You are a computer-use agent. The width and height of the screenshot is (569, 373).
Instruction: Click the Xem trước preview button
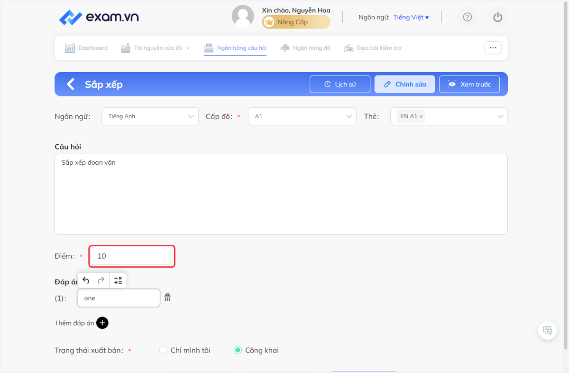point(469,84)
